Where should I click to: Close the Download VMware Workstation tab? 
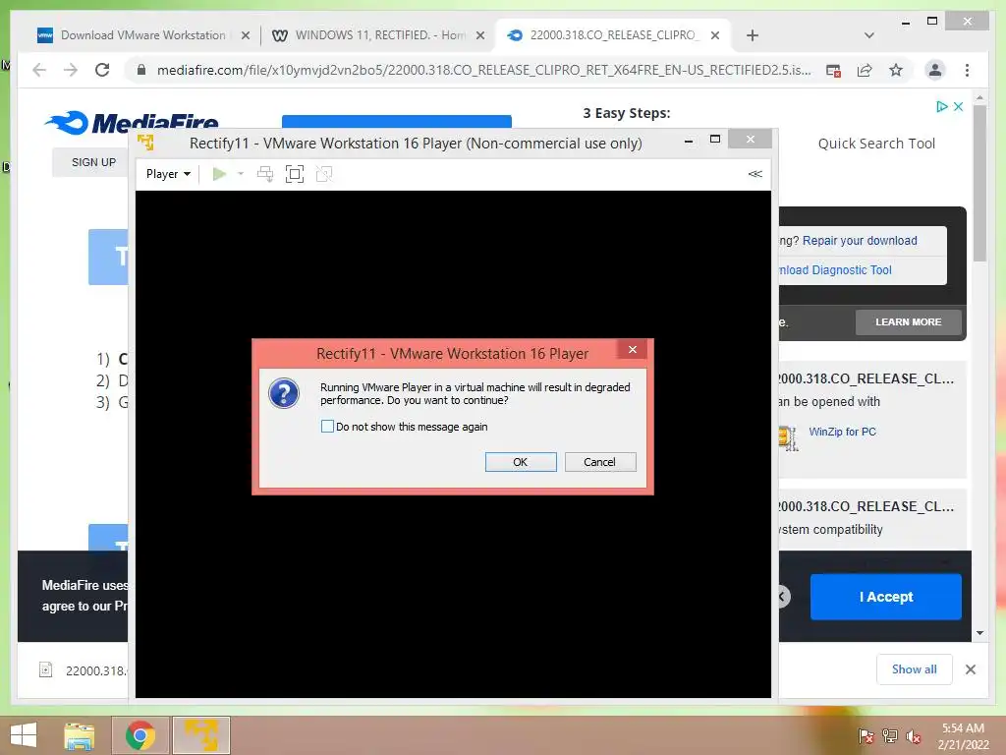pos(245,35)
